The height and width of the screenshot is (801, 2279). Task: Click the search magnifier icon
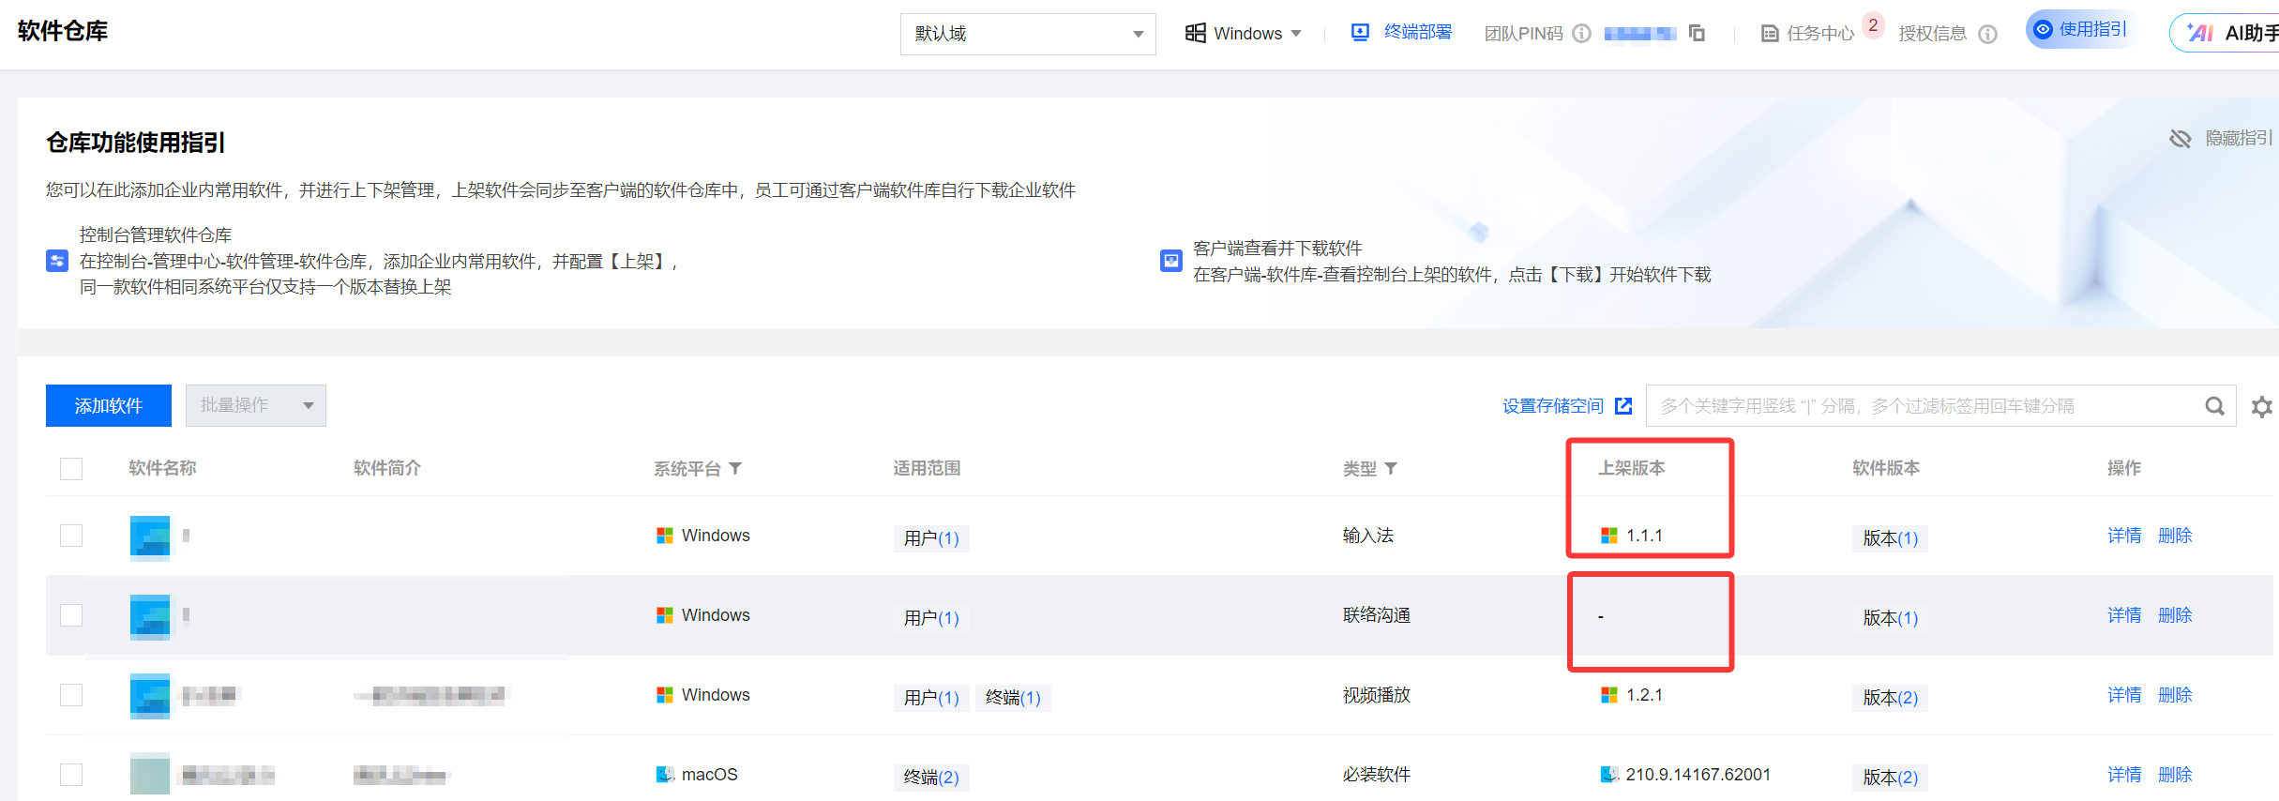pos(2214,406)
